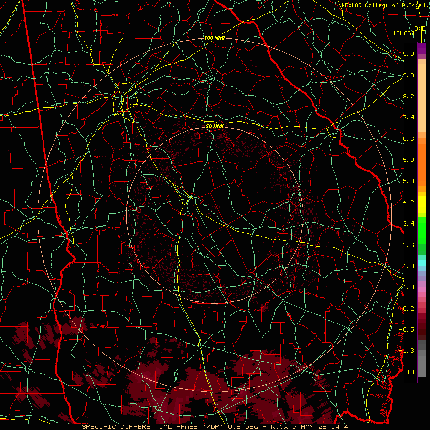The height and width of the screenshot is (430, 430).
Task: Click the 3.4 scale value
Action: point(408,223)
